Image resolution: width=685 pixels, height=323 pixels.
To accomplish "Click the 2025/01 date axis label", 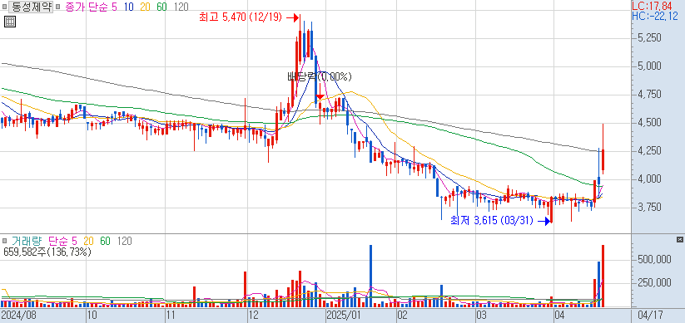I will point(343,315).
